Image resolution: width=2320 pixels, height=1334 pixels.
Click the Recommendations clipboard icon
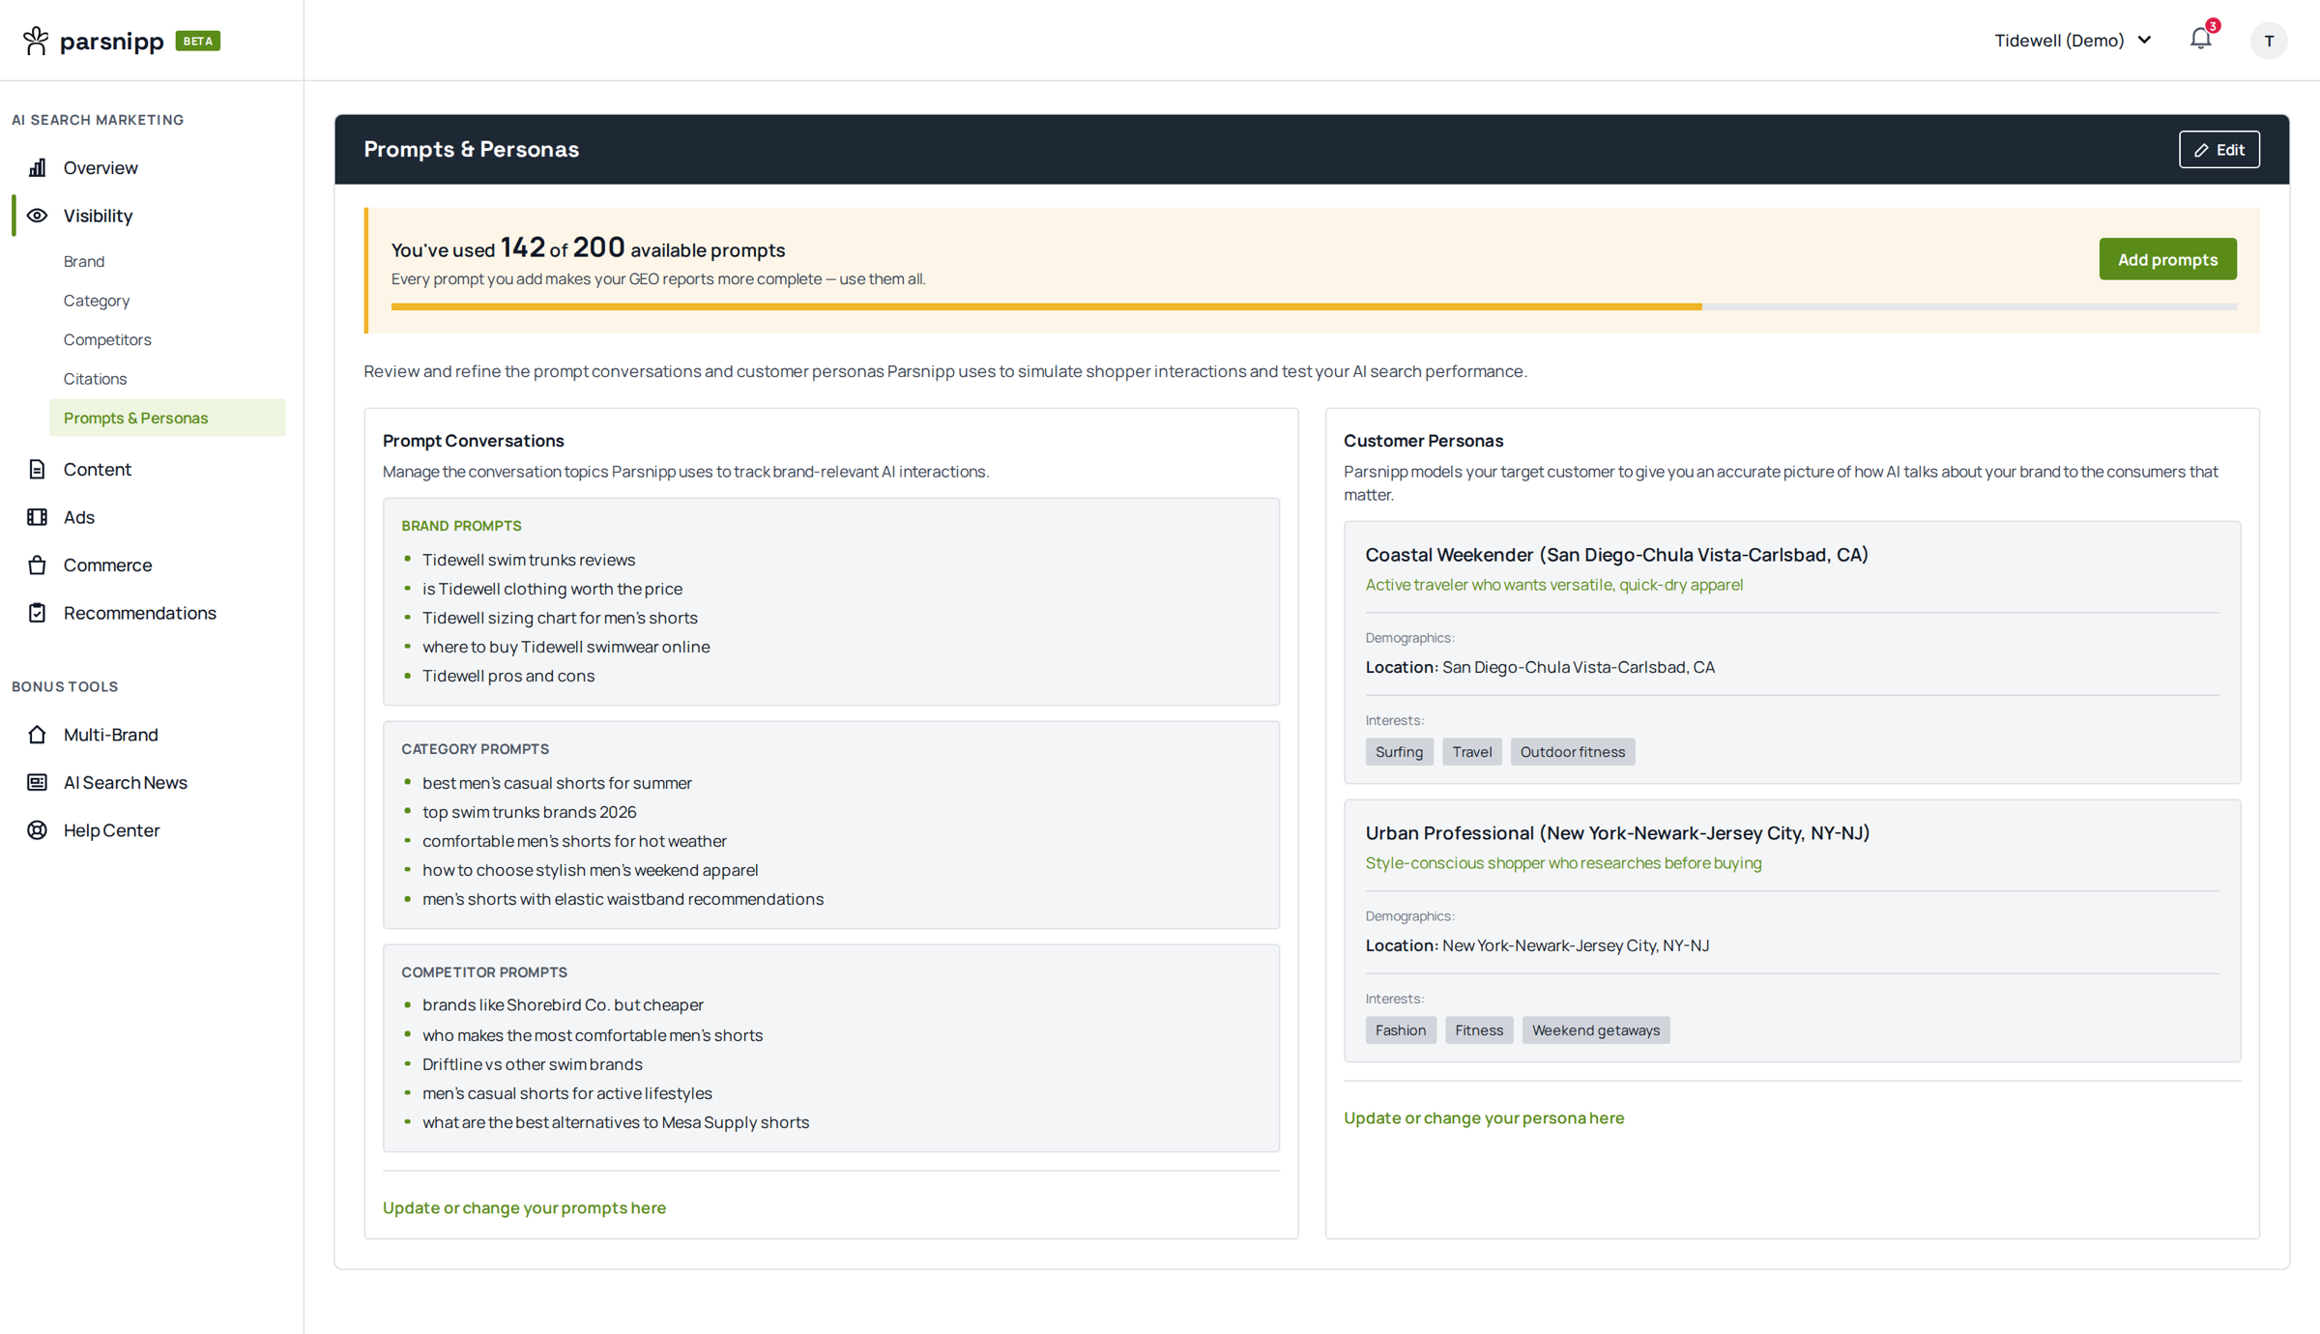coord(37,613)
